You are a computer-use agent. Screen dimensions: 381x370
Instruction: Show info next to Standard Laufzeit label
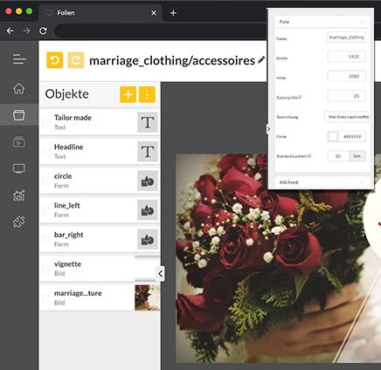(x=309, y=156)
